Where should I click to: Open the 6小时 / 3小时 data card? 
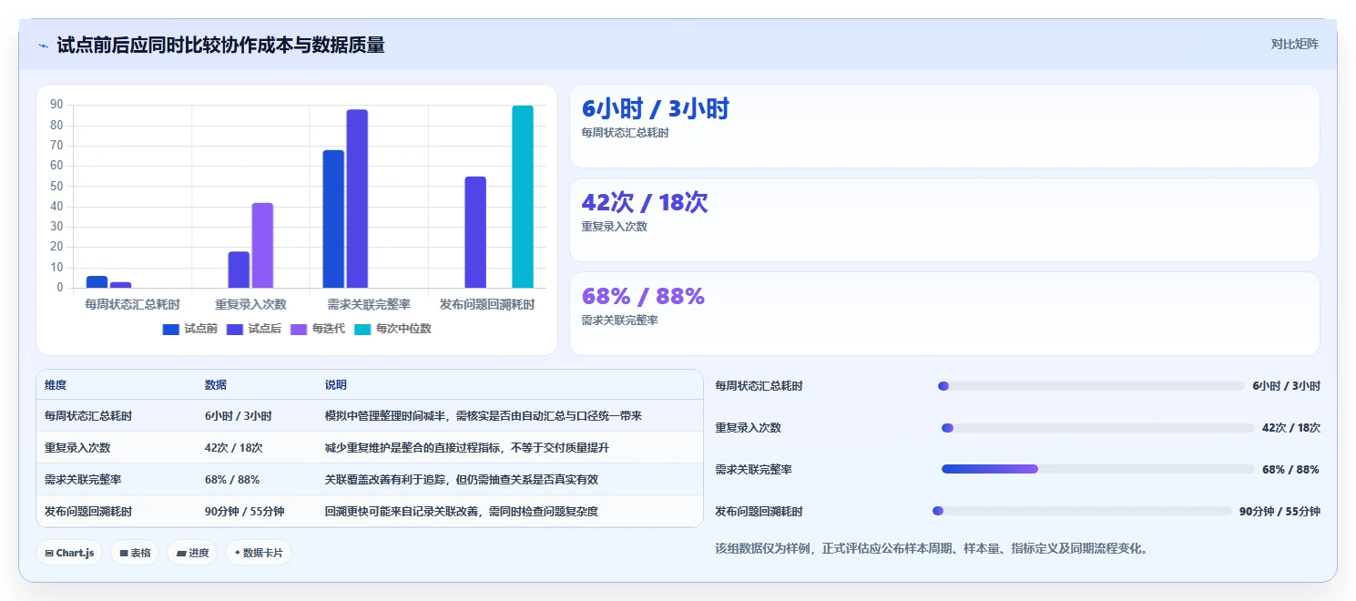coord(944,127)
